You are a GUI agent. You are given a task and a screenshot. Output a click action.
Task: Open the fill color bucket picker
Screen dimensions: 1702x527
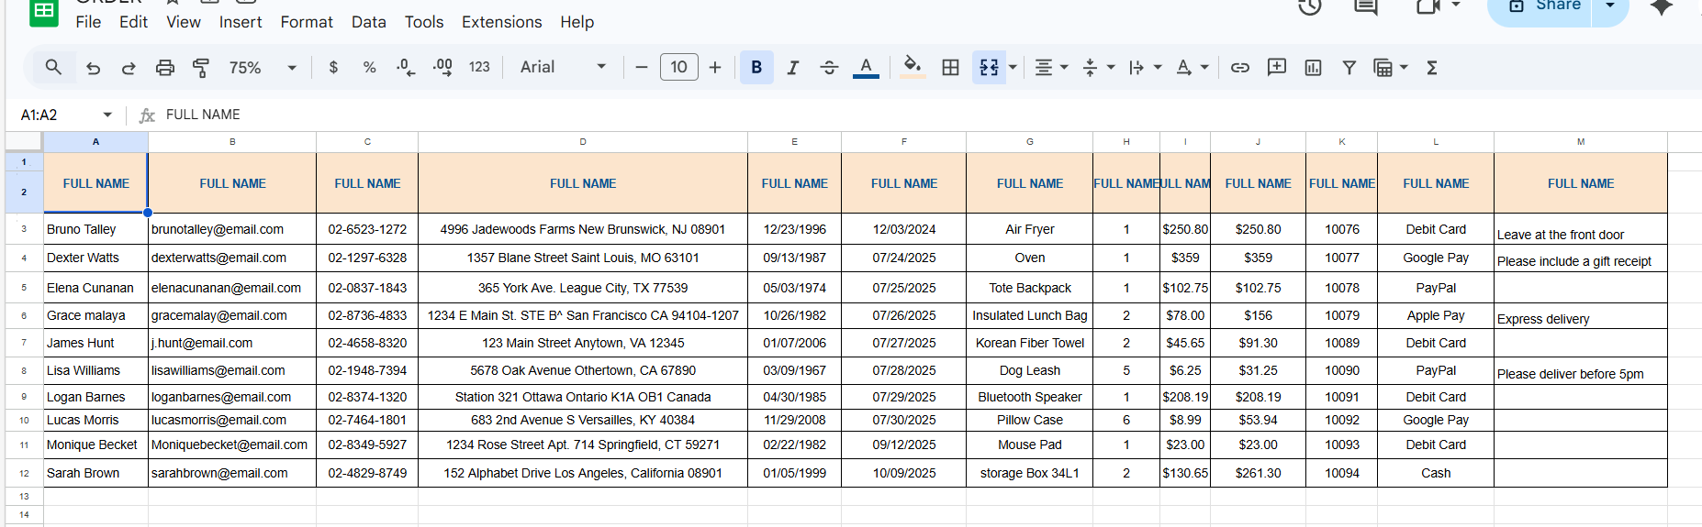click(x=912, y=67)
